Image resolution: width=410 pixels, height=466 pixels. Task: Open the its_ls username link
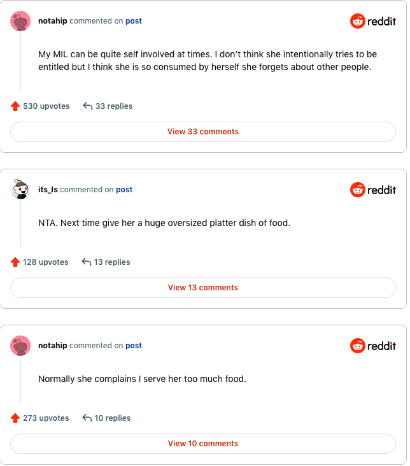click(48, 190)
